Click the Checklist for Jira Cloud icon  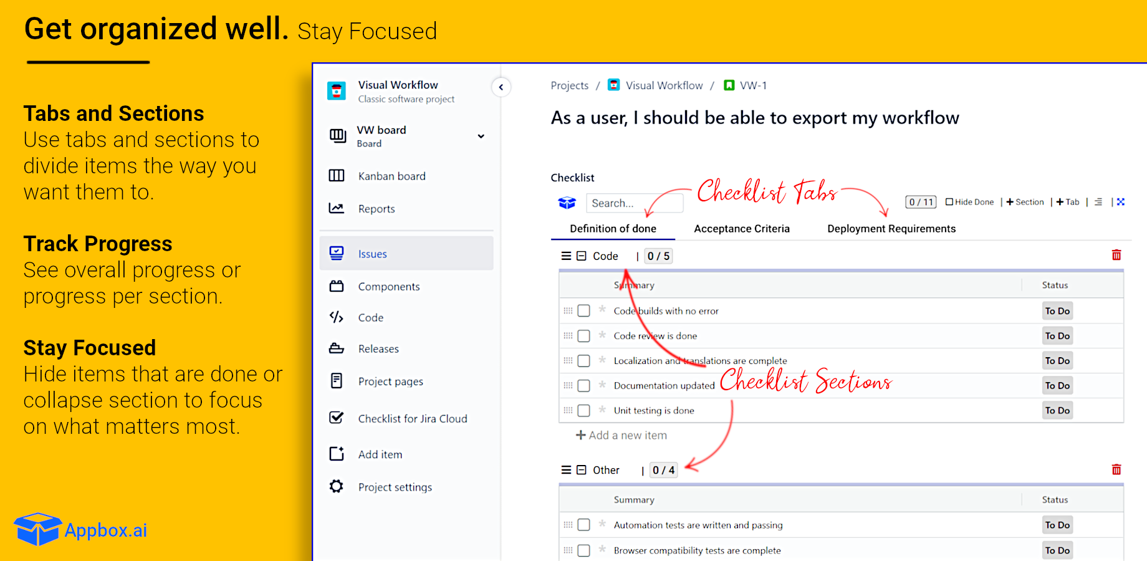(337, 418)
